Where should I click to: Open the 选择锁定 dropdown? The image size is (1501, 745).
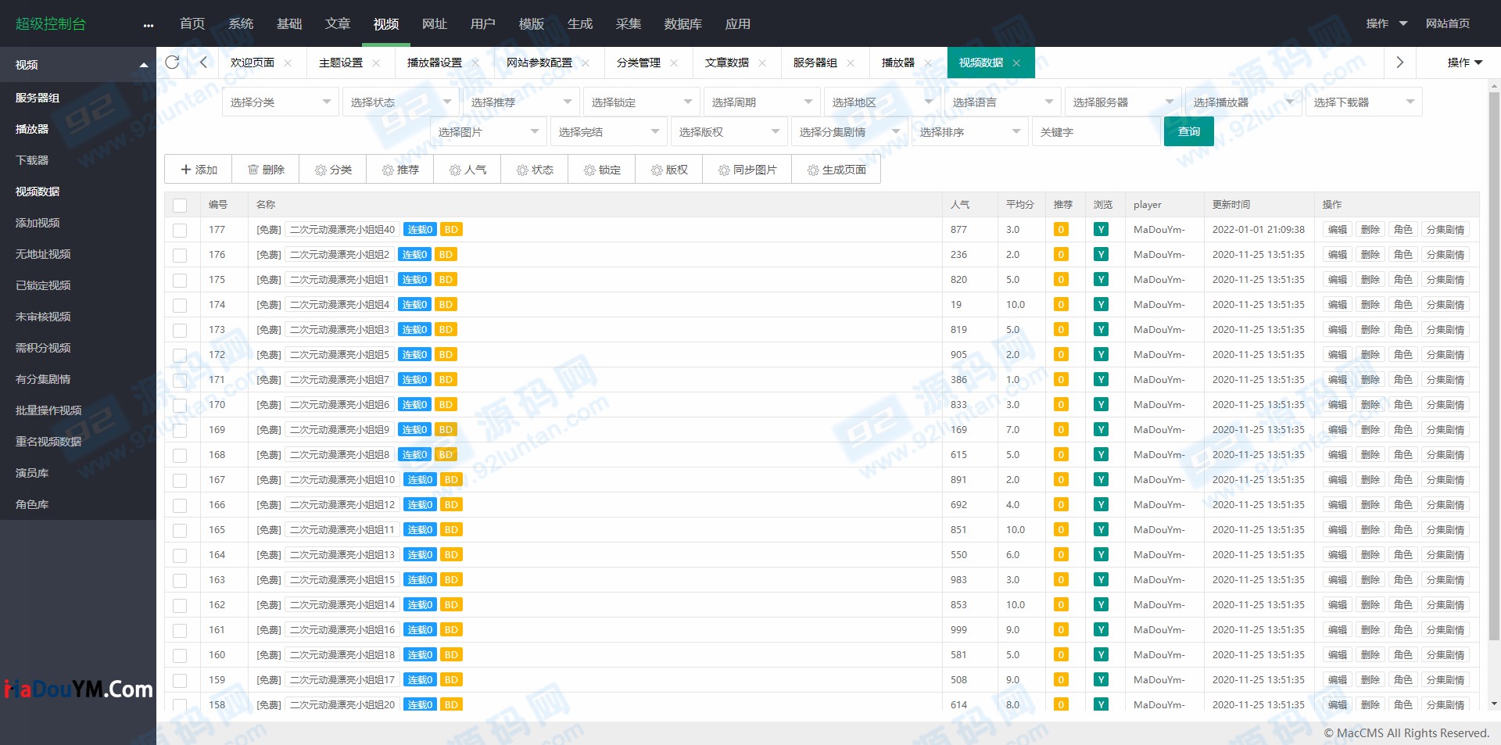click(x=641, y=102)
